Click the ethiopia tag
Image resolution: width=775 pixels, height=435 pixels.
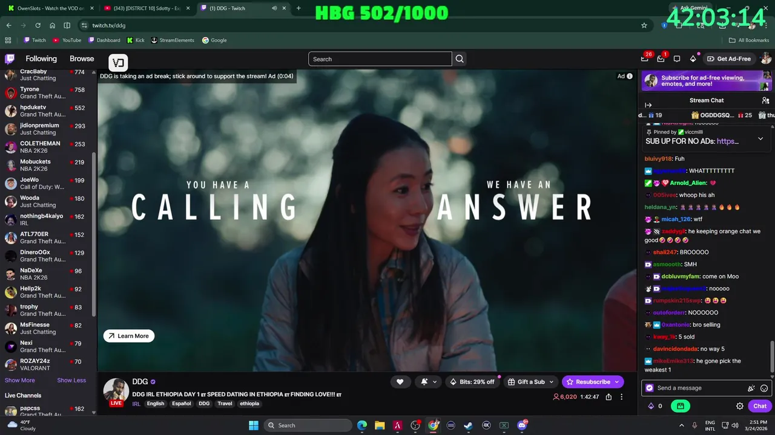249,404
